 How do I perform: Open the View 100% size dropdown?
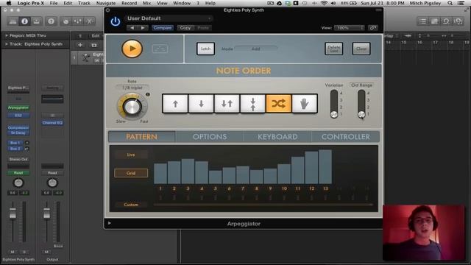[x=350, y=28]
